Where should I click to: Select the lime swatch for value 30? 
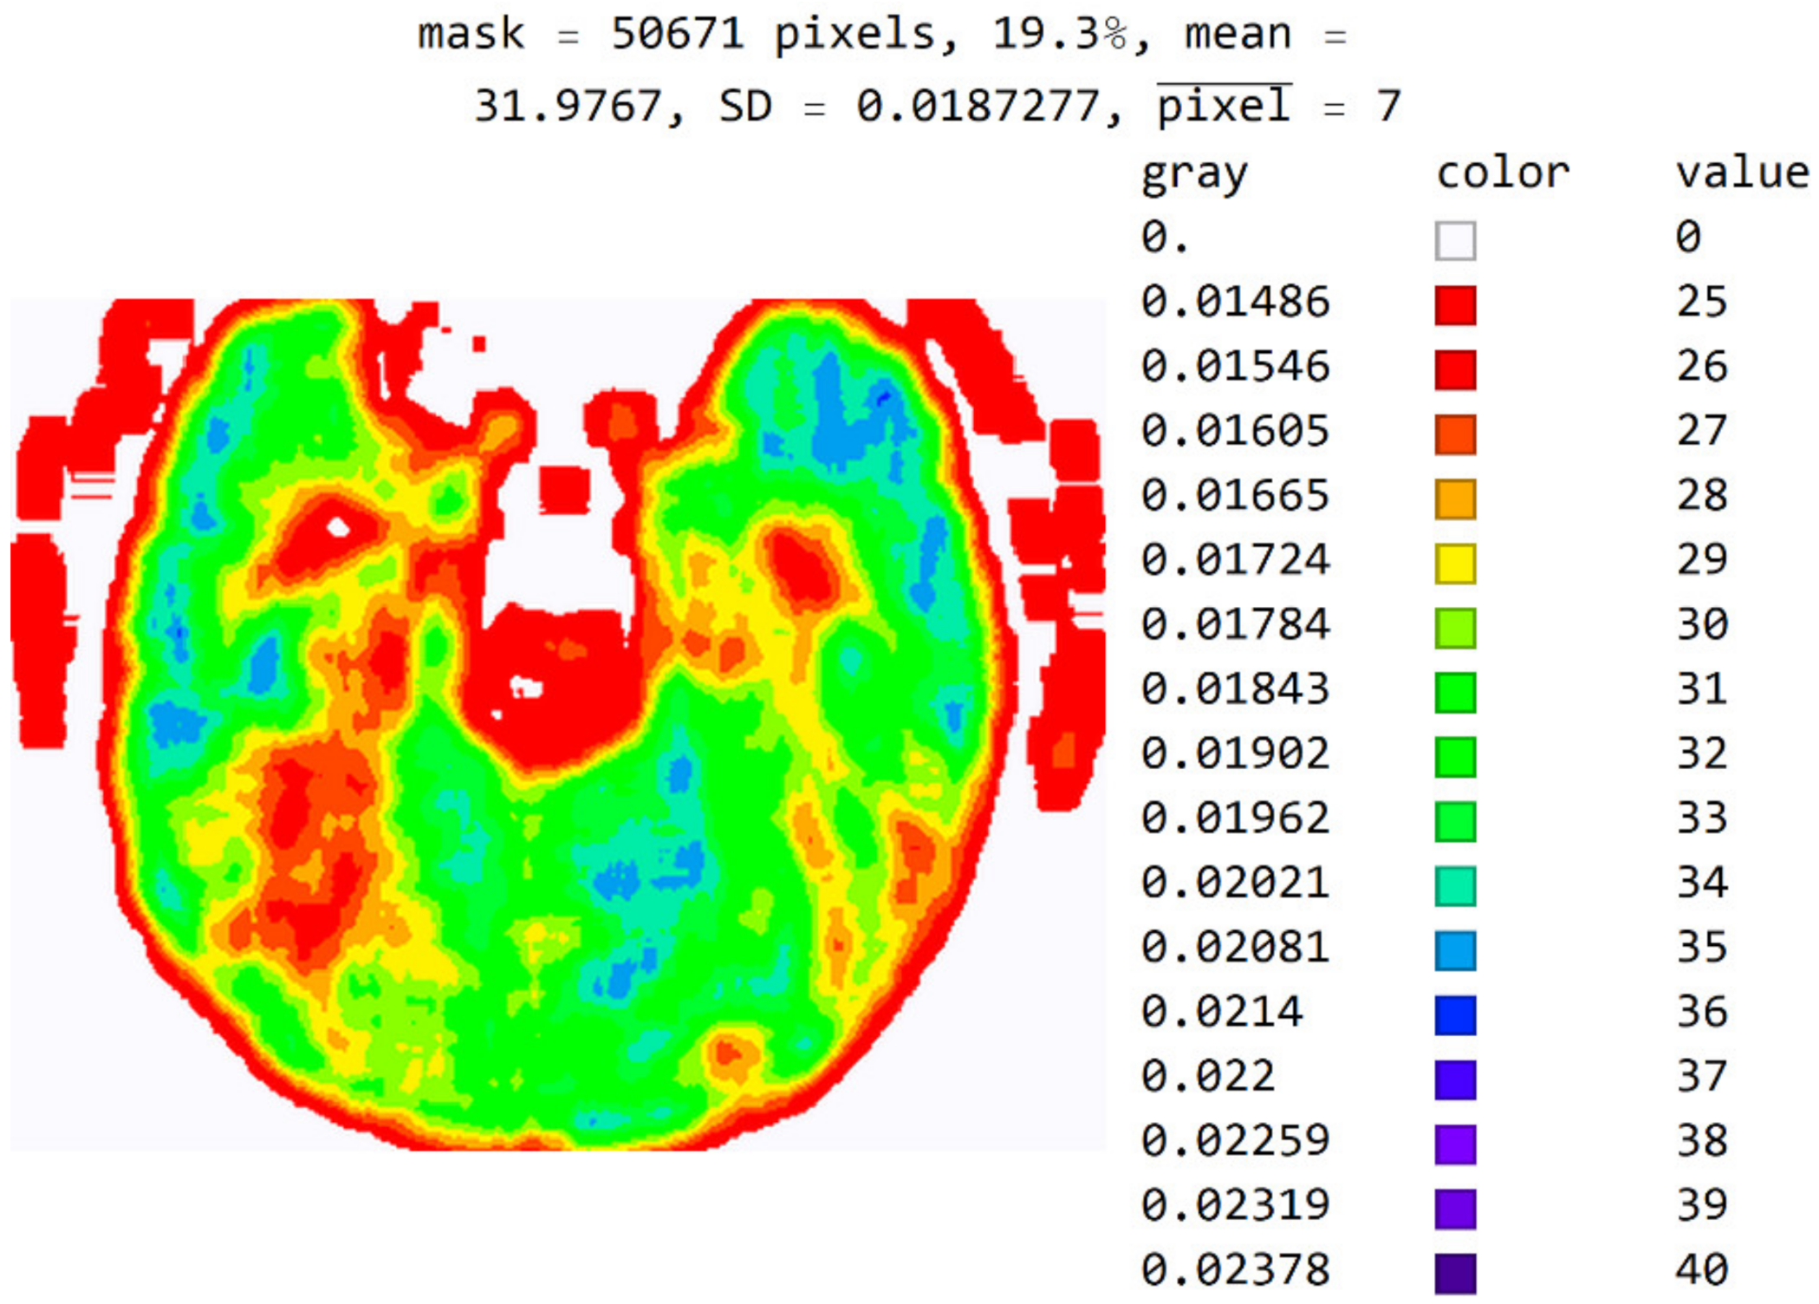(x=1455, y=628)
